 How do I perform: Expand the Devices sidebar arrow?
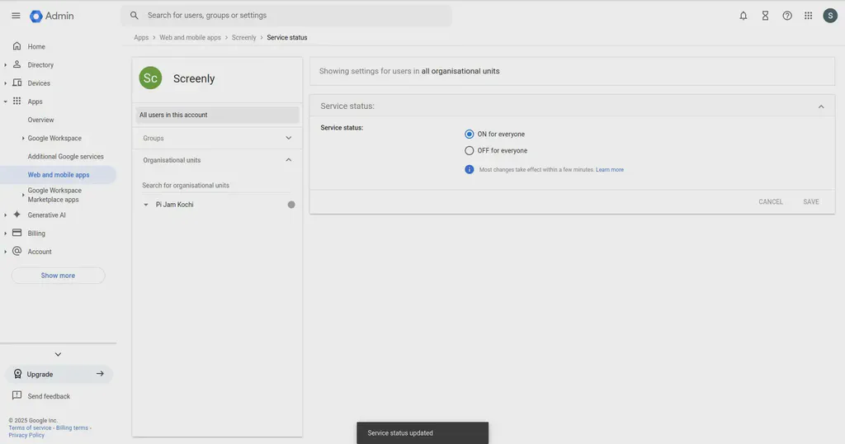click(6, 83)
